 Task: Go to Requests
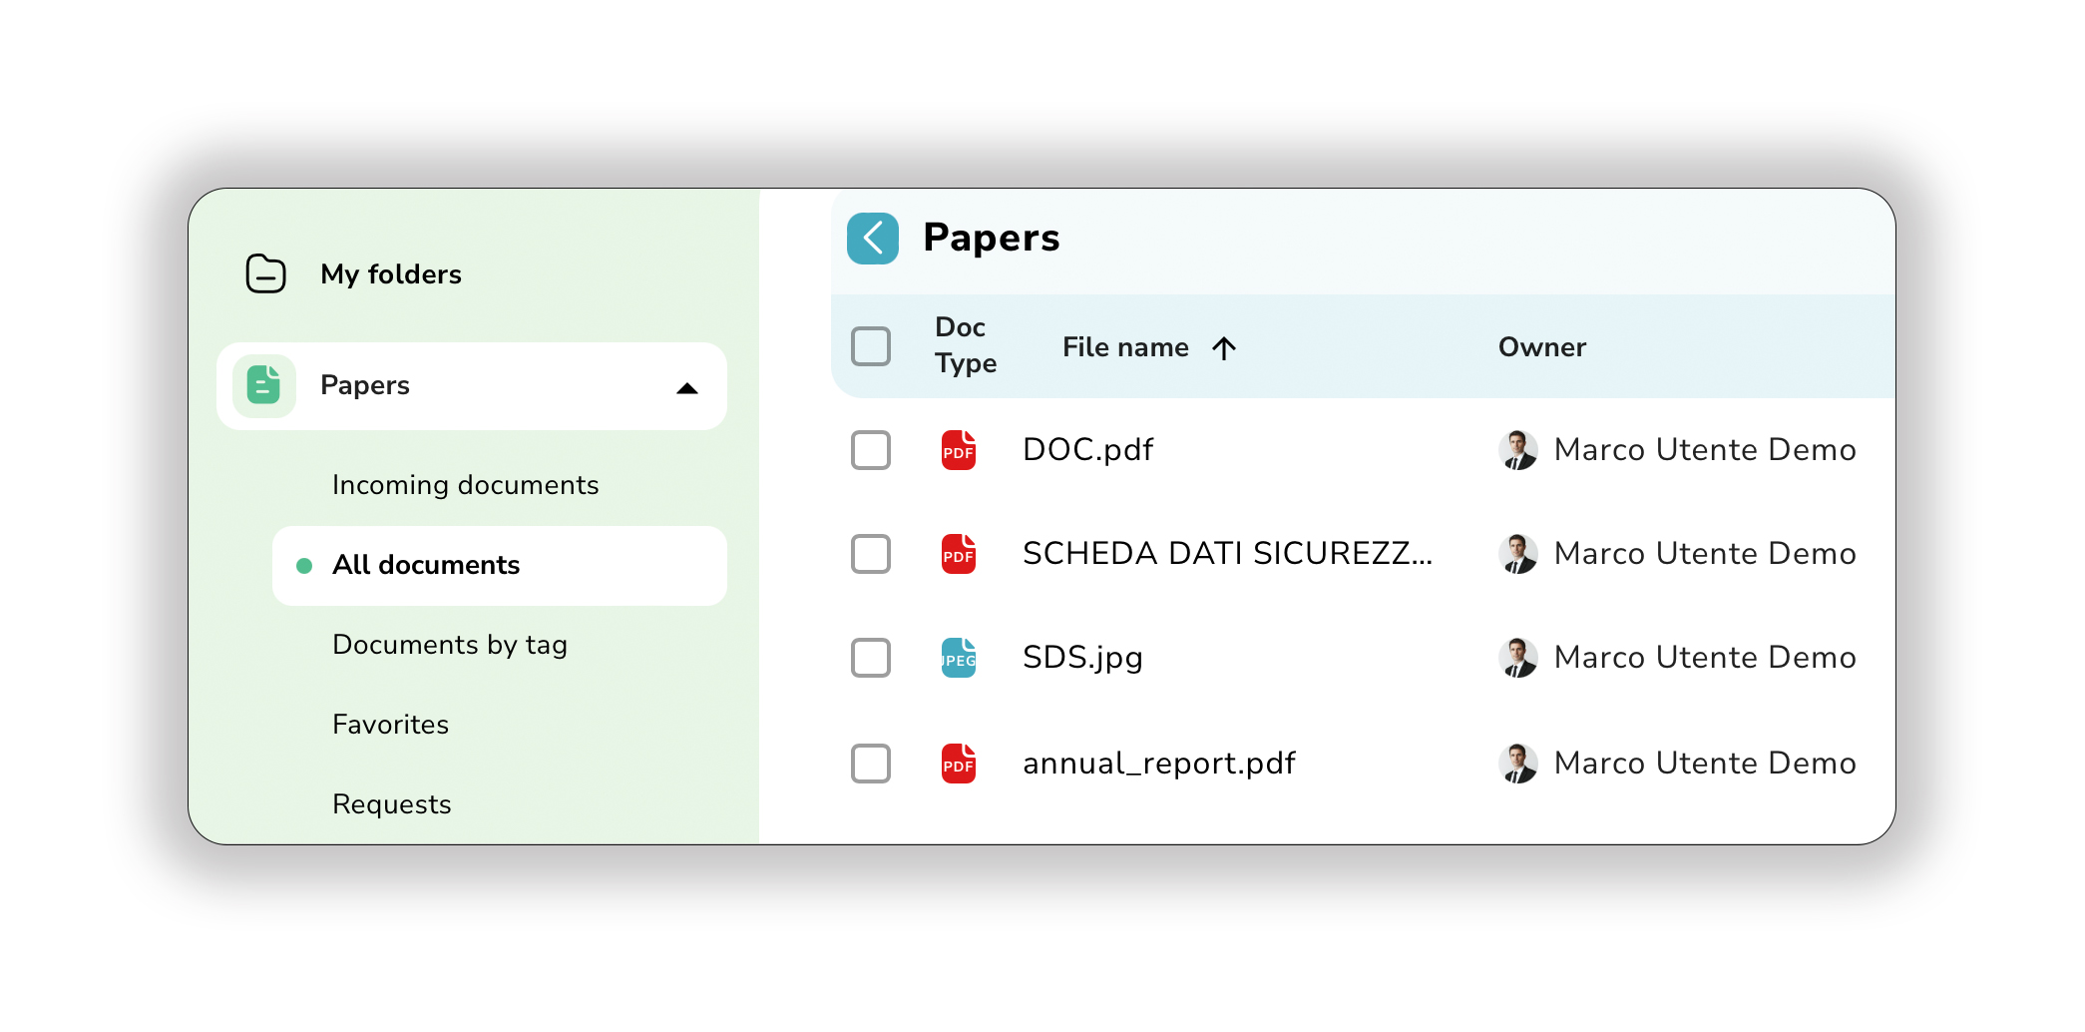coord(391,804)
